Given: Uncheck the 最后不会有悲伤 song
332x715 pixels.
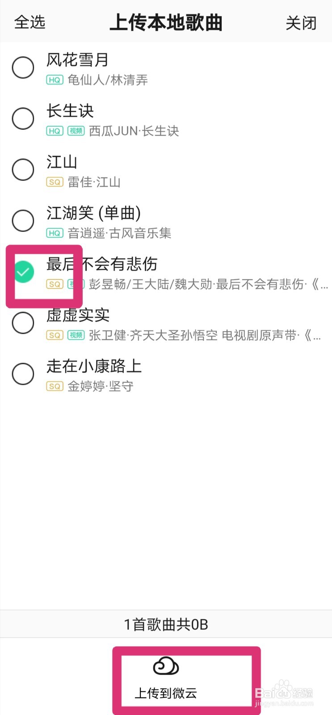Looking at the screenshot, I should pyautogui.click(x=23, y=272).
